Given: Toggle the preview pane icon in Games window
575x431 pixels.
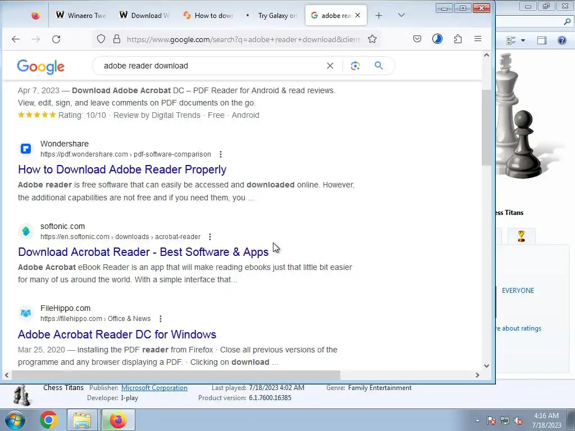Looking at the screenshot, I should [542, 40].
